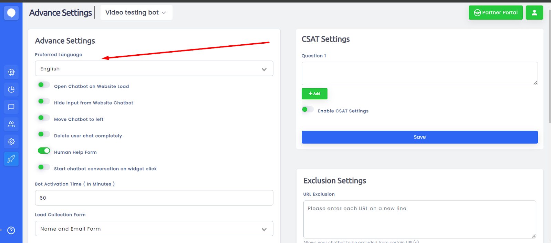This screenshot has width=551, height=243.
Task: Select the rocket icon in sidebar
Action: 11,159
